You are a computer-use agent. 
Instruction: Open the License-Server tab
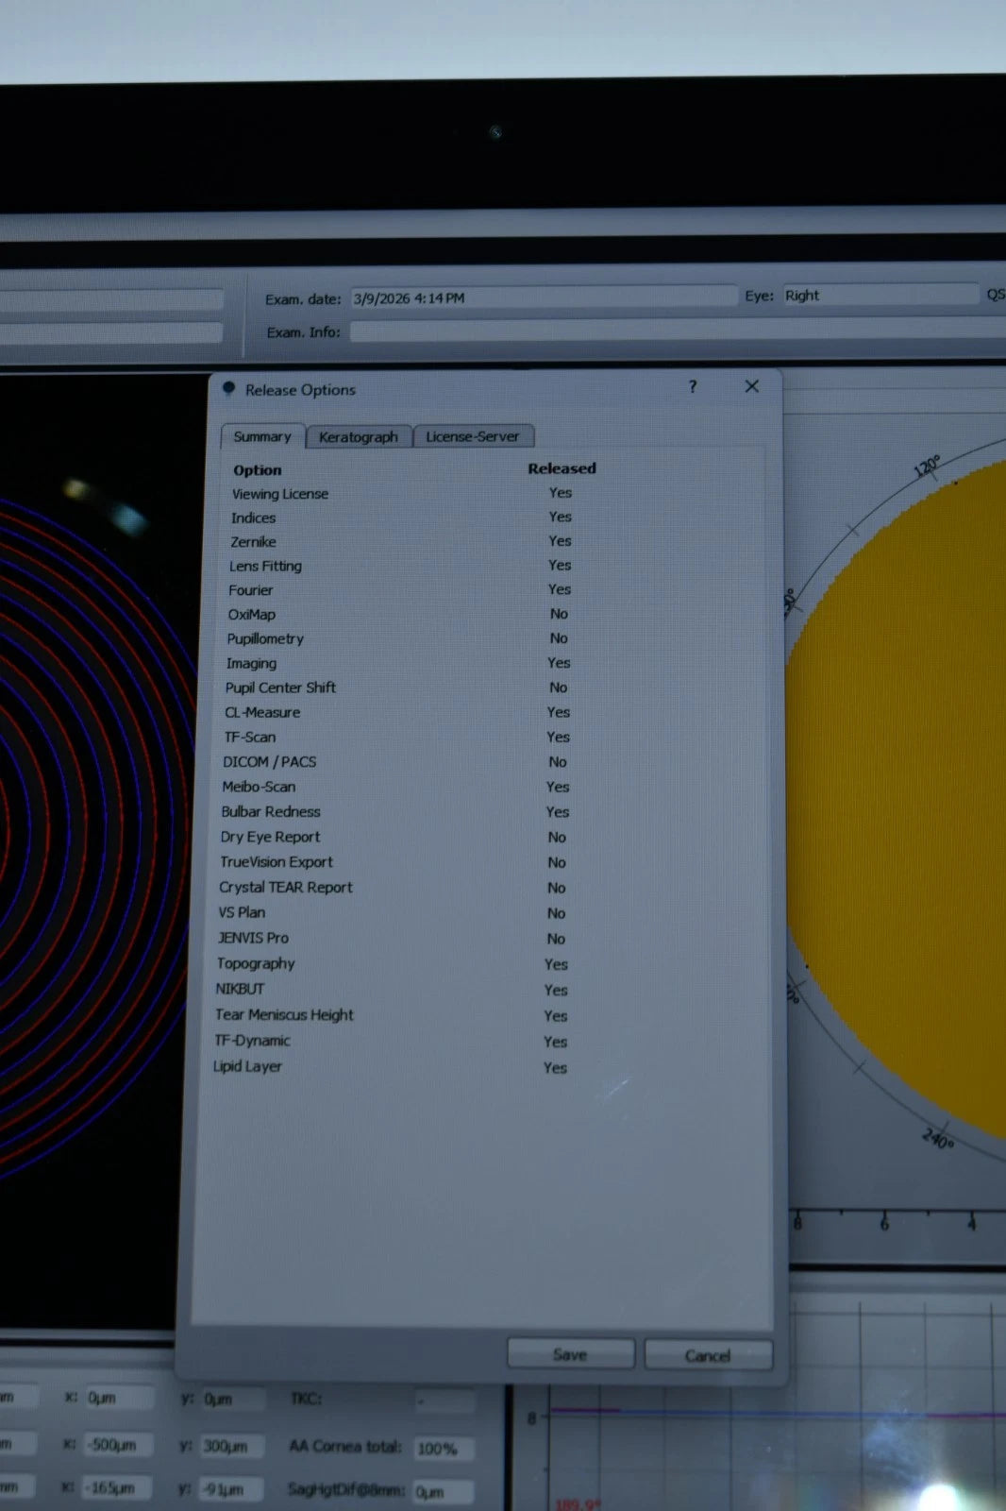pos(473,436)
